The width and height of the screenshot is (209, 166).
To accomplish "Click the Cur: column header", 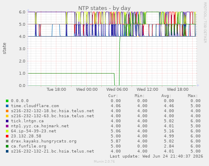I will click(113, 96).
